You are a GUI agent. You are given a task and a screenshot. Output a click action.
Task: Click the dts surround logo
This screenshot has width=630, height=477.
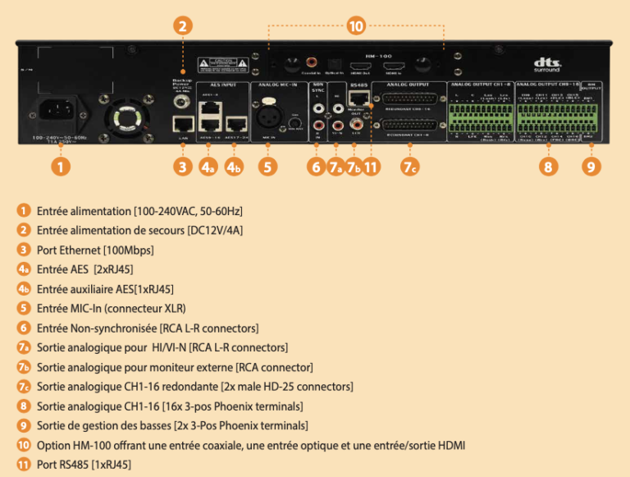(547, 65)
